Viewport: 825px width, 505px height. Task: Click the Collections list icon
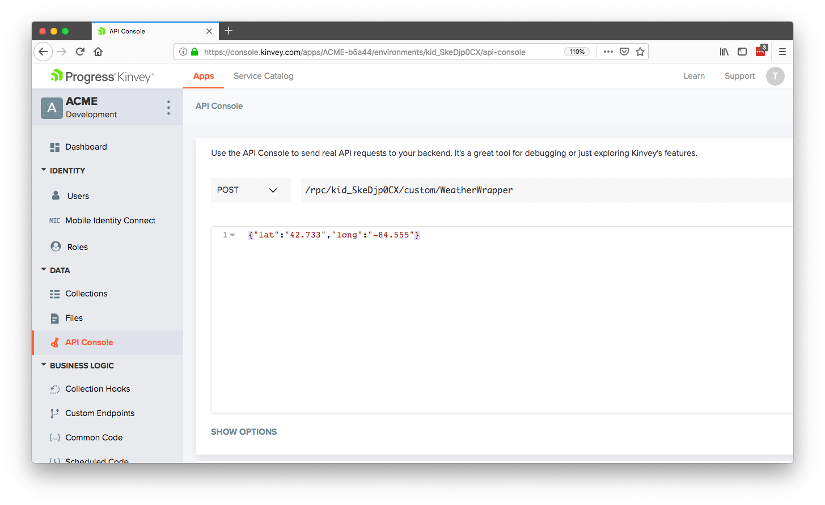tap(55, 294)
